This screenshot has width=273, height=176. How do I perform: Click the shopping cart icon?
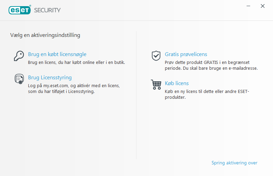(x=156, y=84)
